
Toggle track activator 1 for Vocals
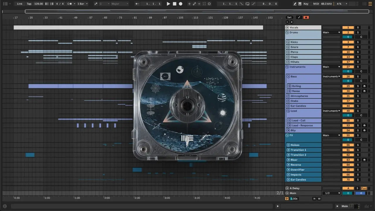348,28
